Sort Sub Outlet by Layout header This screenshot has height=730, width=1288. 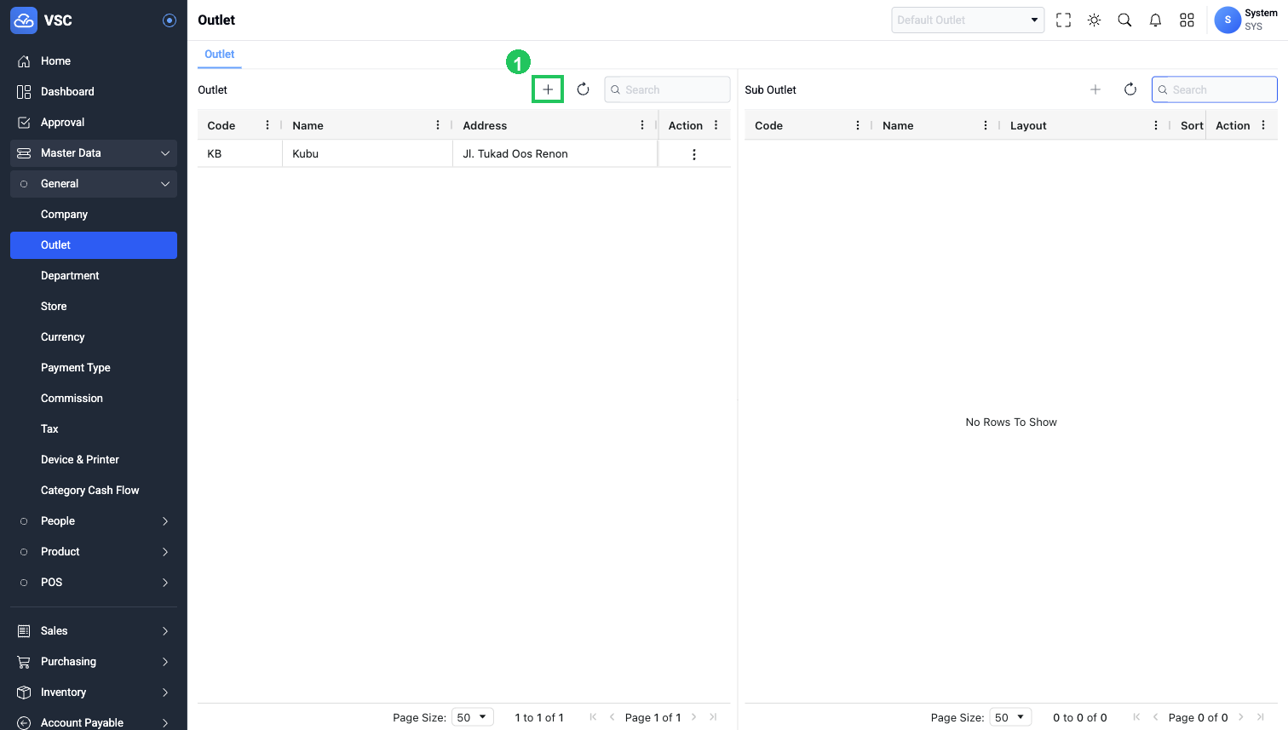click(1028, 125)
